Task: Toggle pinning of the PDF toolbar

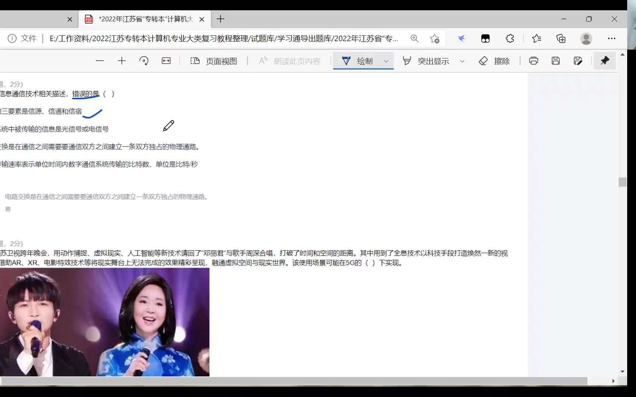Action: 604,61
